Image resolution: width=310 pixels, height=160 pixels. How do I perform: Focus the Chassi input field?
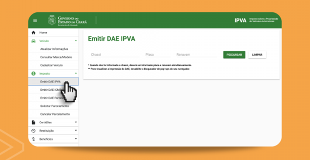(115, 55)
